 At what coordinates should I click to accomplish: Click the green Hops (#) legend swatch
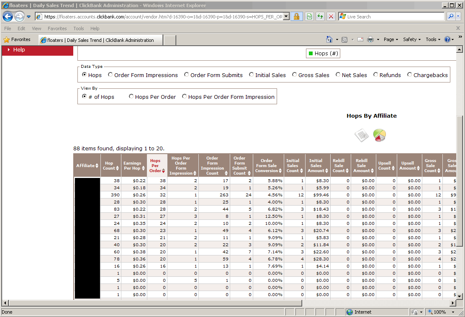click(x=311, y=54)
